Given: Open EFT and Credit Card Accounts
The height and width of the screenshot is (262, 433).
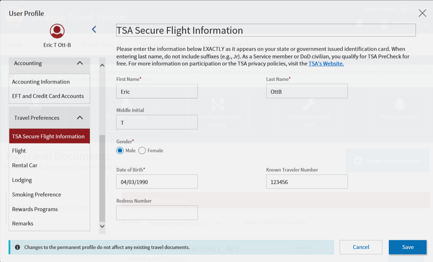Looking at the screenshot, I should (x=48, y=96).
